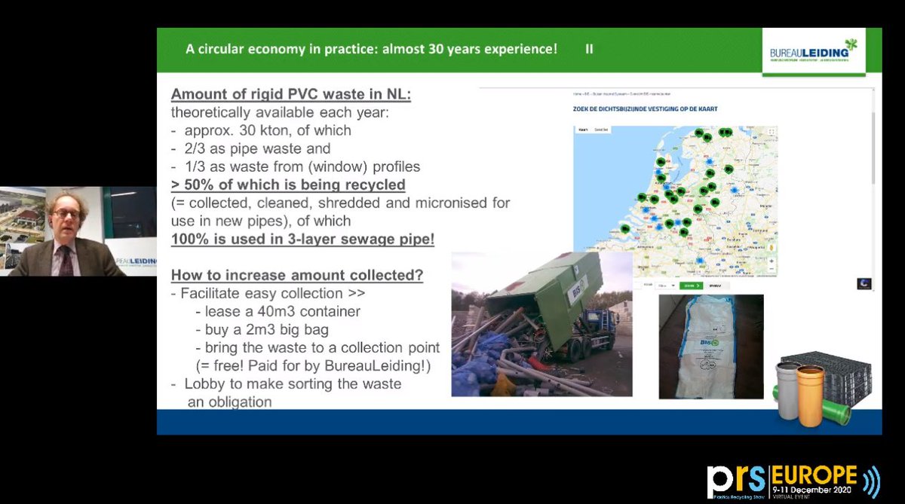Zoom in with the map plus button
The width and height of the screenshot is (905, 504).
pos(772,261)
